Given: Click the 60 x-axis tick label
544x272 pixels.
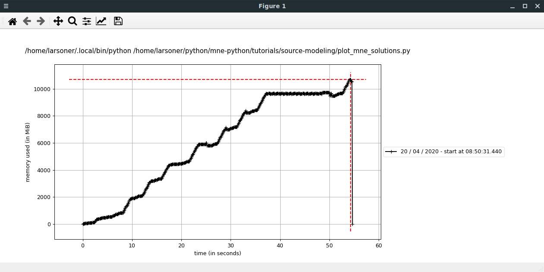Looking at the screenshot, I should point(379,245).
